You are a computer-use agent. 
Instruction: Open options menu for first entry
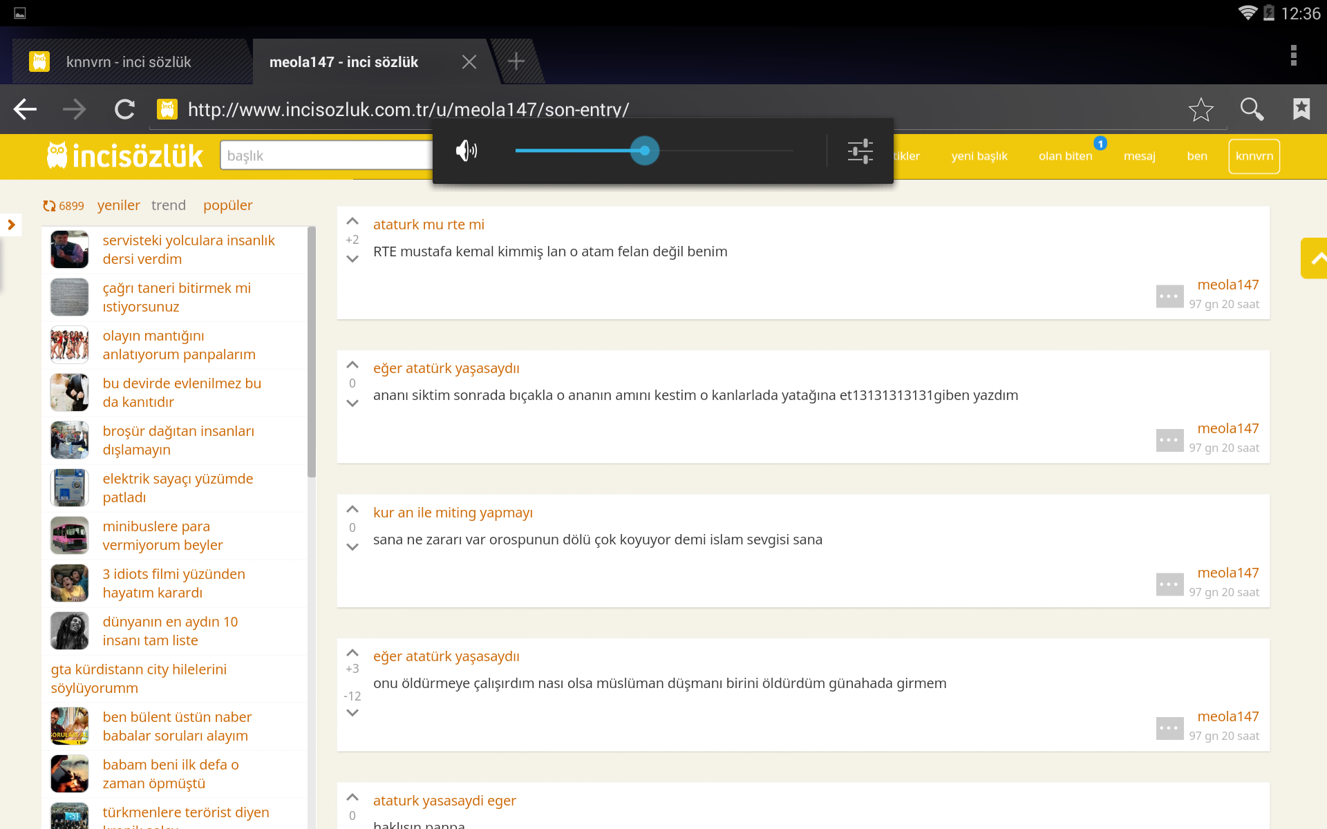(1169, 296)
